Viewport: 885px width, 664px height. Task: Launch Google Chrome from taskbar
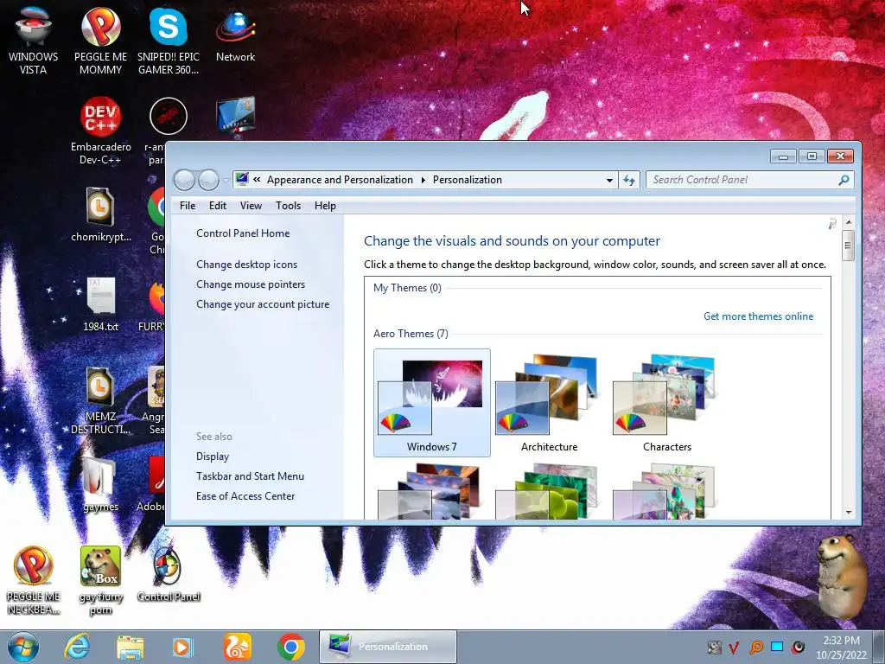291,647
